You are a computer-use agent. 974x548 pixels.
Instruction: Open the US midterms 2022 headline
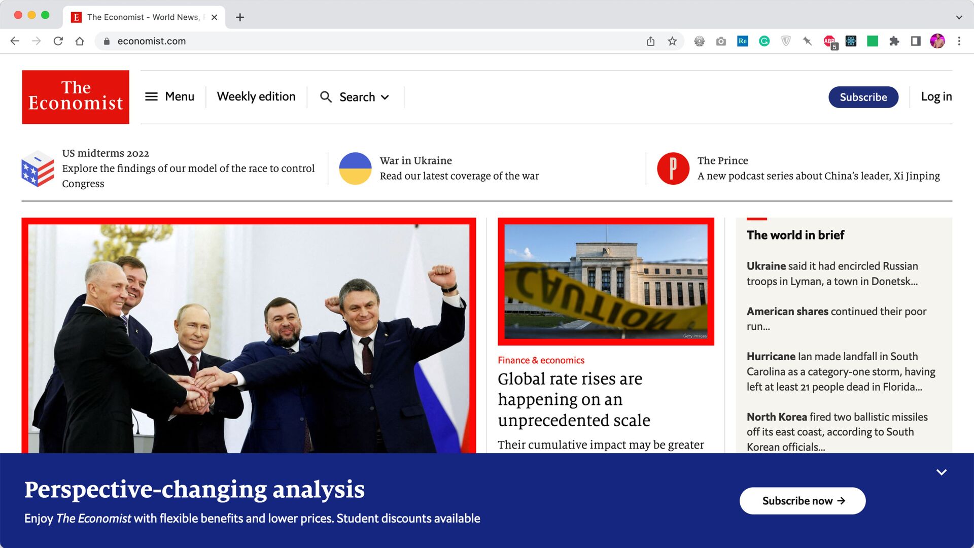point(106,153)
